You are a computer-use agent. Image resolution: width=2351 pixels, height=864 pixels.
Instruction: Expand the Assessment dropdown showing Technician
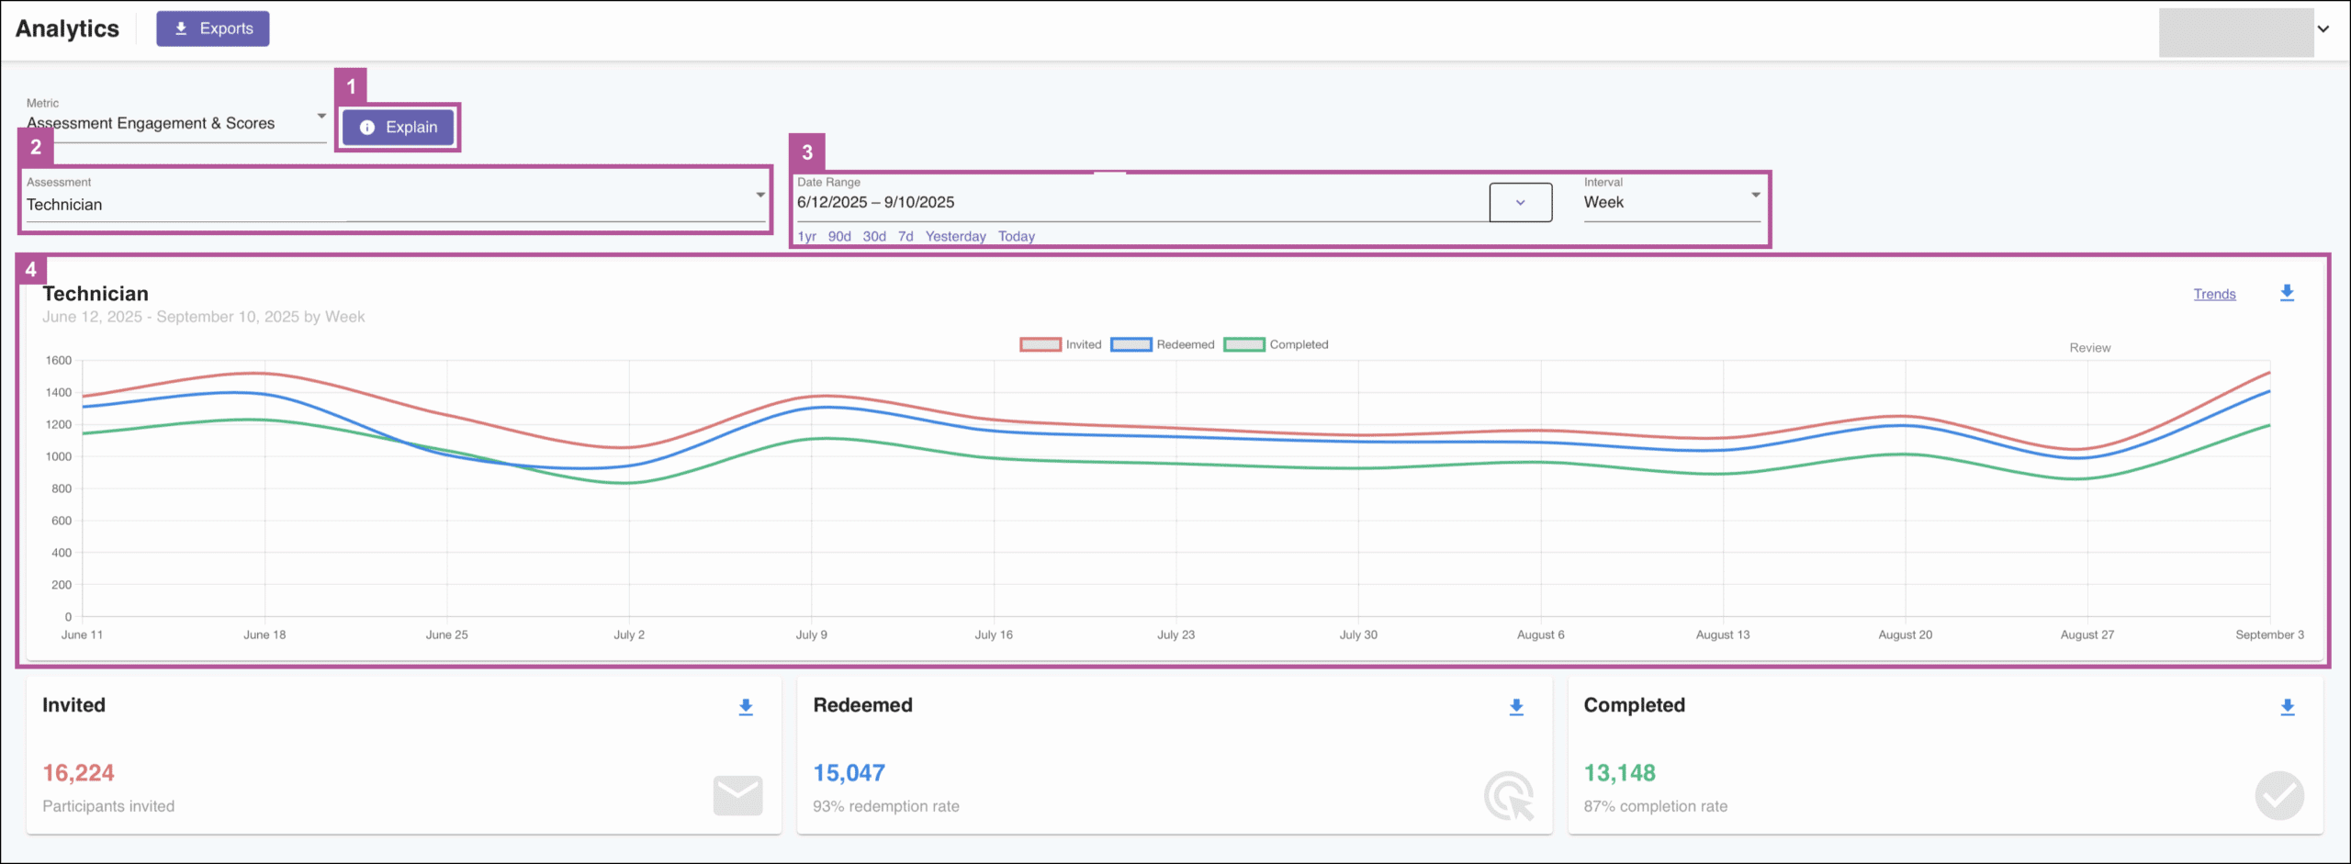(395, 204)
